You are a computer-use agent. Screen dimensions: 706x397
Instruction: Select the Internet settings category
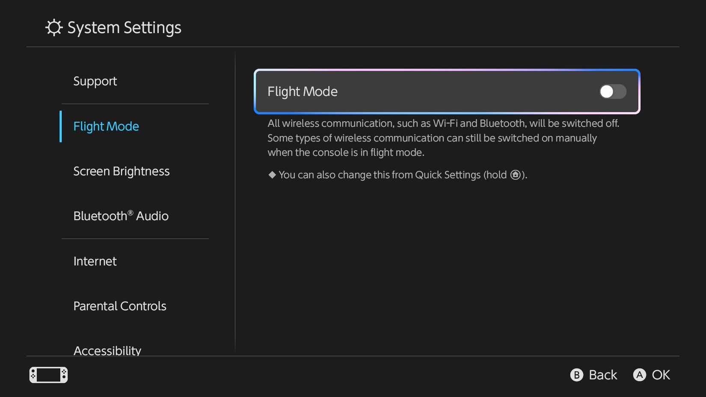pos(95,261)
